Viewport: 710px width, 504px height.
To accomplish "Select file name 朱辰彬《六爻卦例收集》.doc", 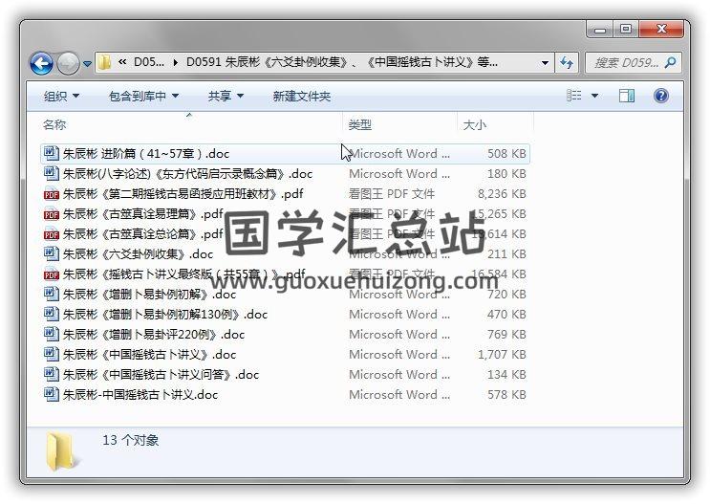I will point(138,253).
